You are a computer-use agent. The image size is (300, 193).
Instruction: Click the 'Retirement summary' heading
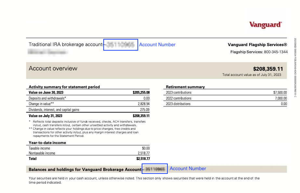click(x=185, y=87)
